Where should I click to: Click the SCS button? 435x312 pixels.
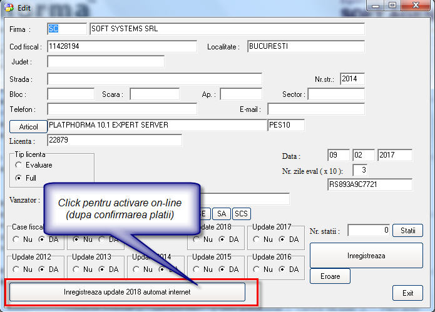pyautogui.click(x=241, y=214)
